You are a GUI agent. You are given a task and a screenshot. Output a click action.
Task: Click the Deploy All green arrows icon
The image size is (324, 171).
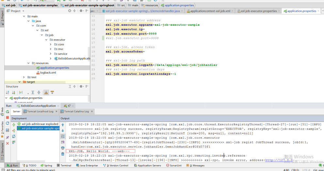point(14,125)
